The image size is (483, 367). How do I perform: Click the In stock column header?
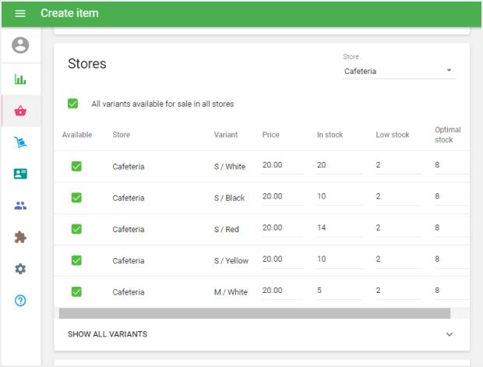click(x=330, y=135)
